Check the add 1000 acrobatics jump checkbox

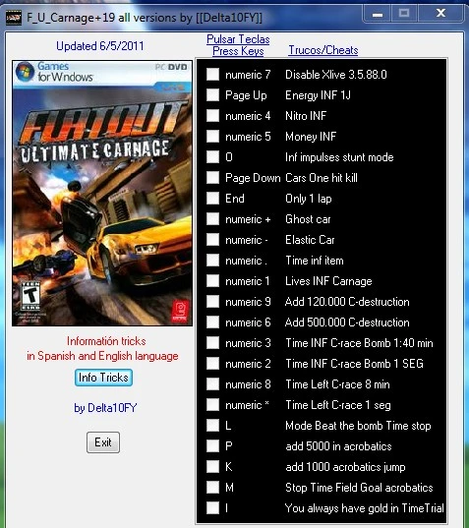pyautogui.click(x=212, y=467)
